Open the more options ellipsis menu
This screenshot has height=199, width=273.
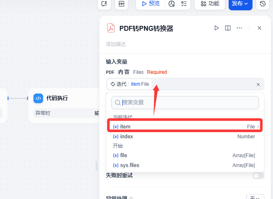239,28
